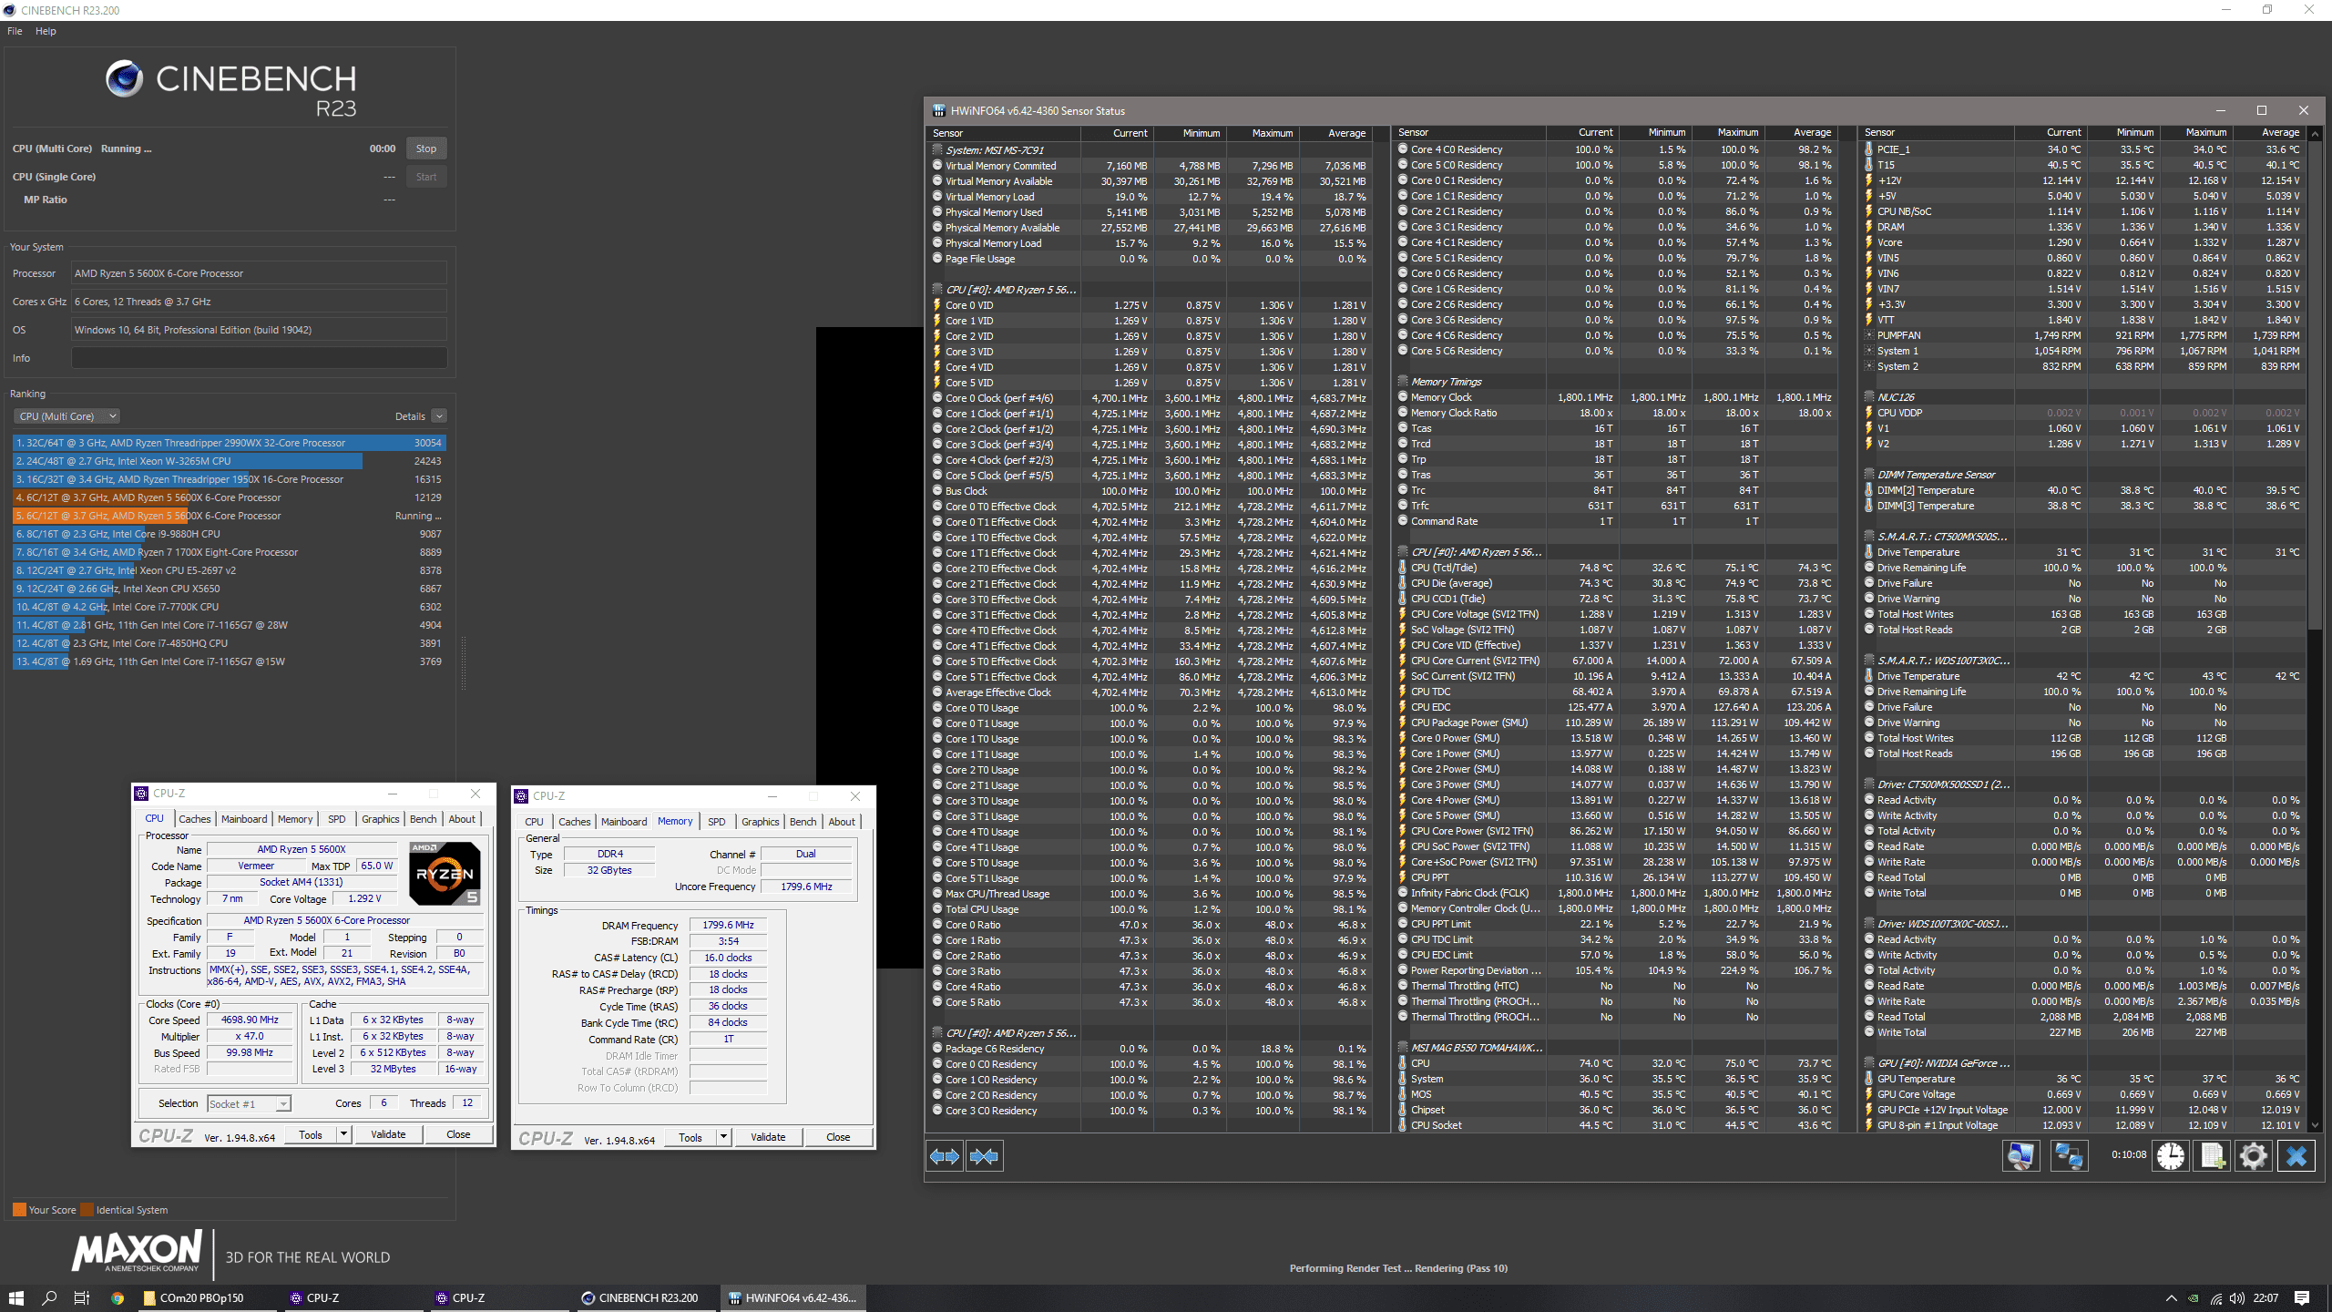Collapse HWiNFO sensor columns arrows icon
Image resolution: width=2332 pixels, height=1312 pixels.
pos(984,1156)
